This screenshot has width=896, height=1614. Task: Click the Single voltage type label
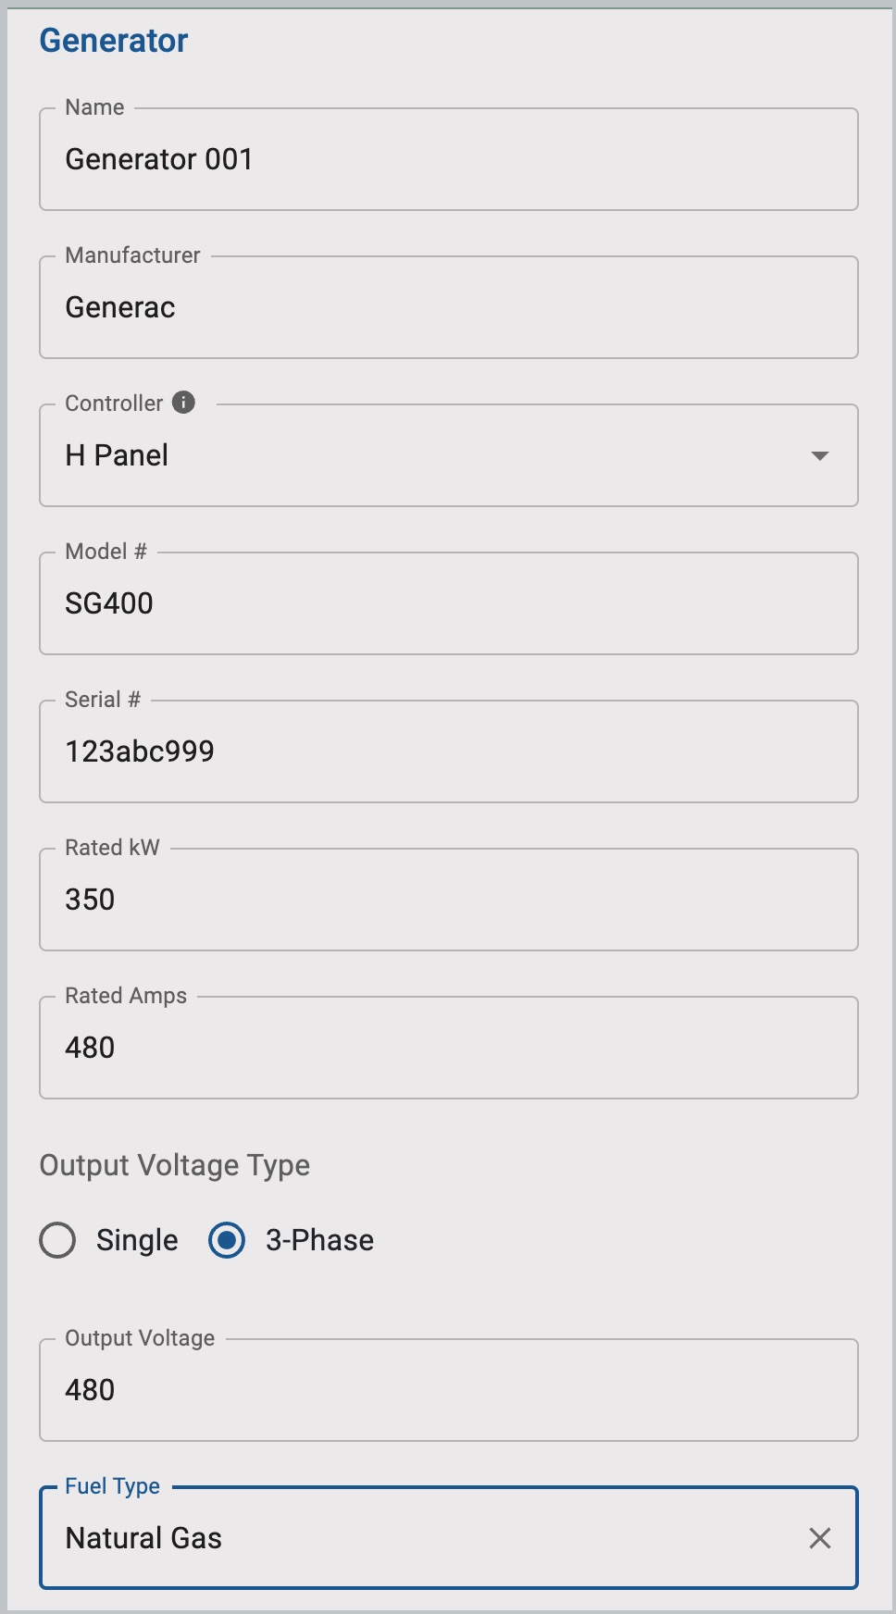[137, 1240]
